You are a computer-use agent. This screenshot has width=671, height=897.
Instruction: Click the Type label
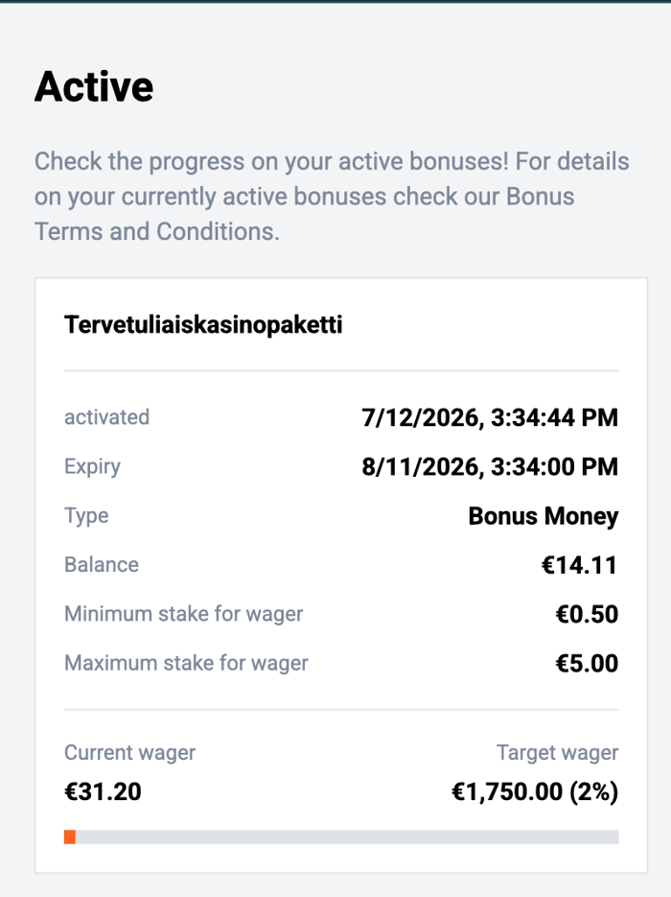(x=86, y=516)
